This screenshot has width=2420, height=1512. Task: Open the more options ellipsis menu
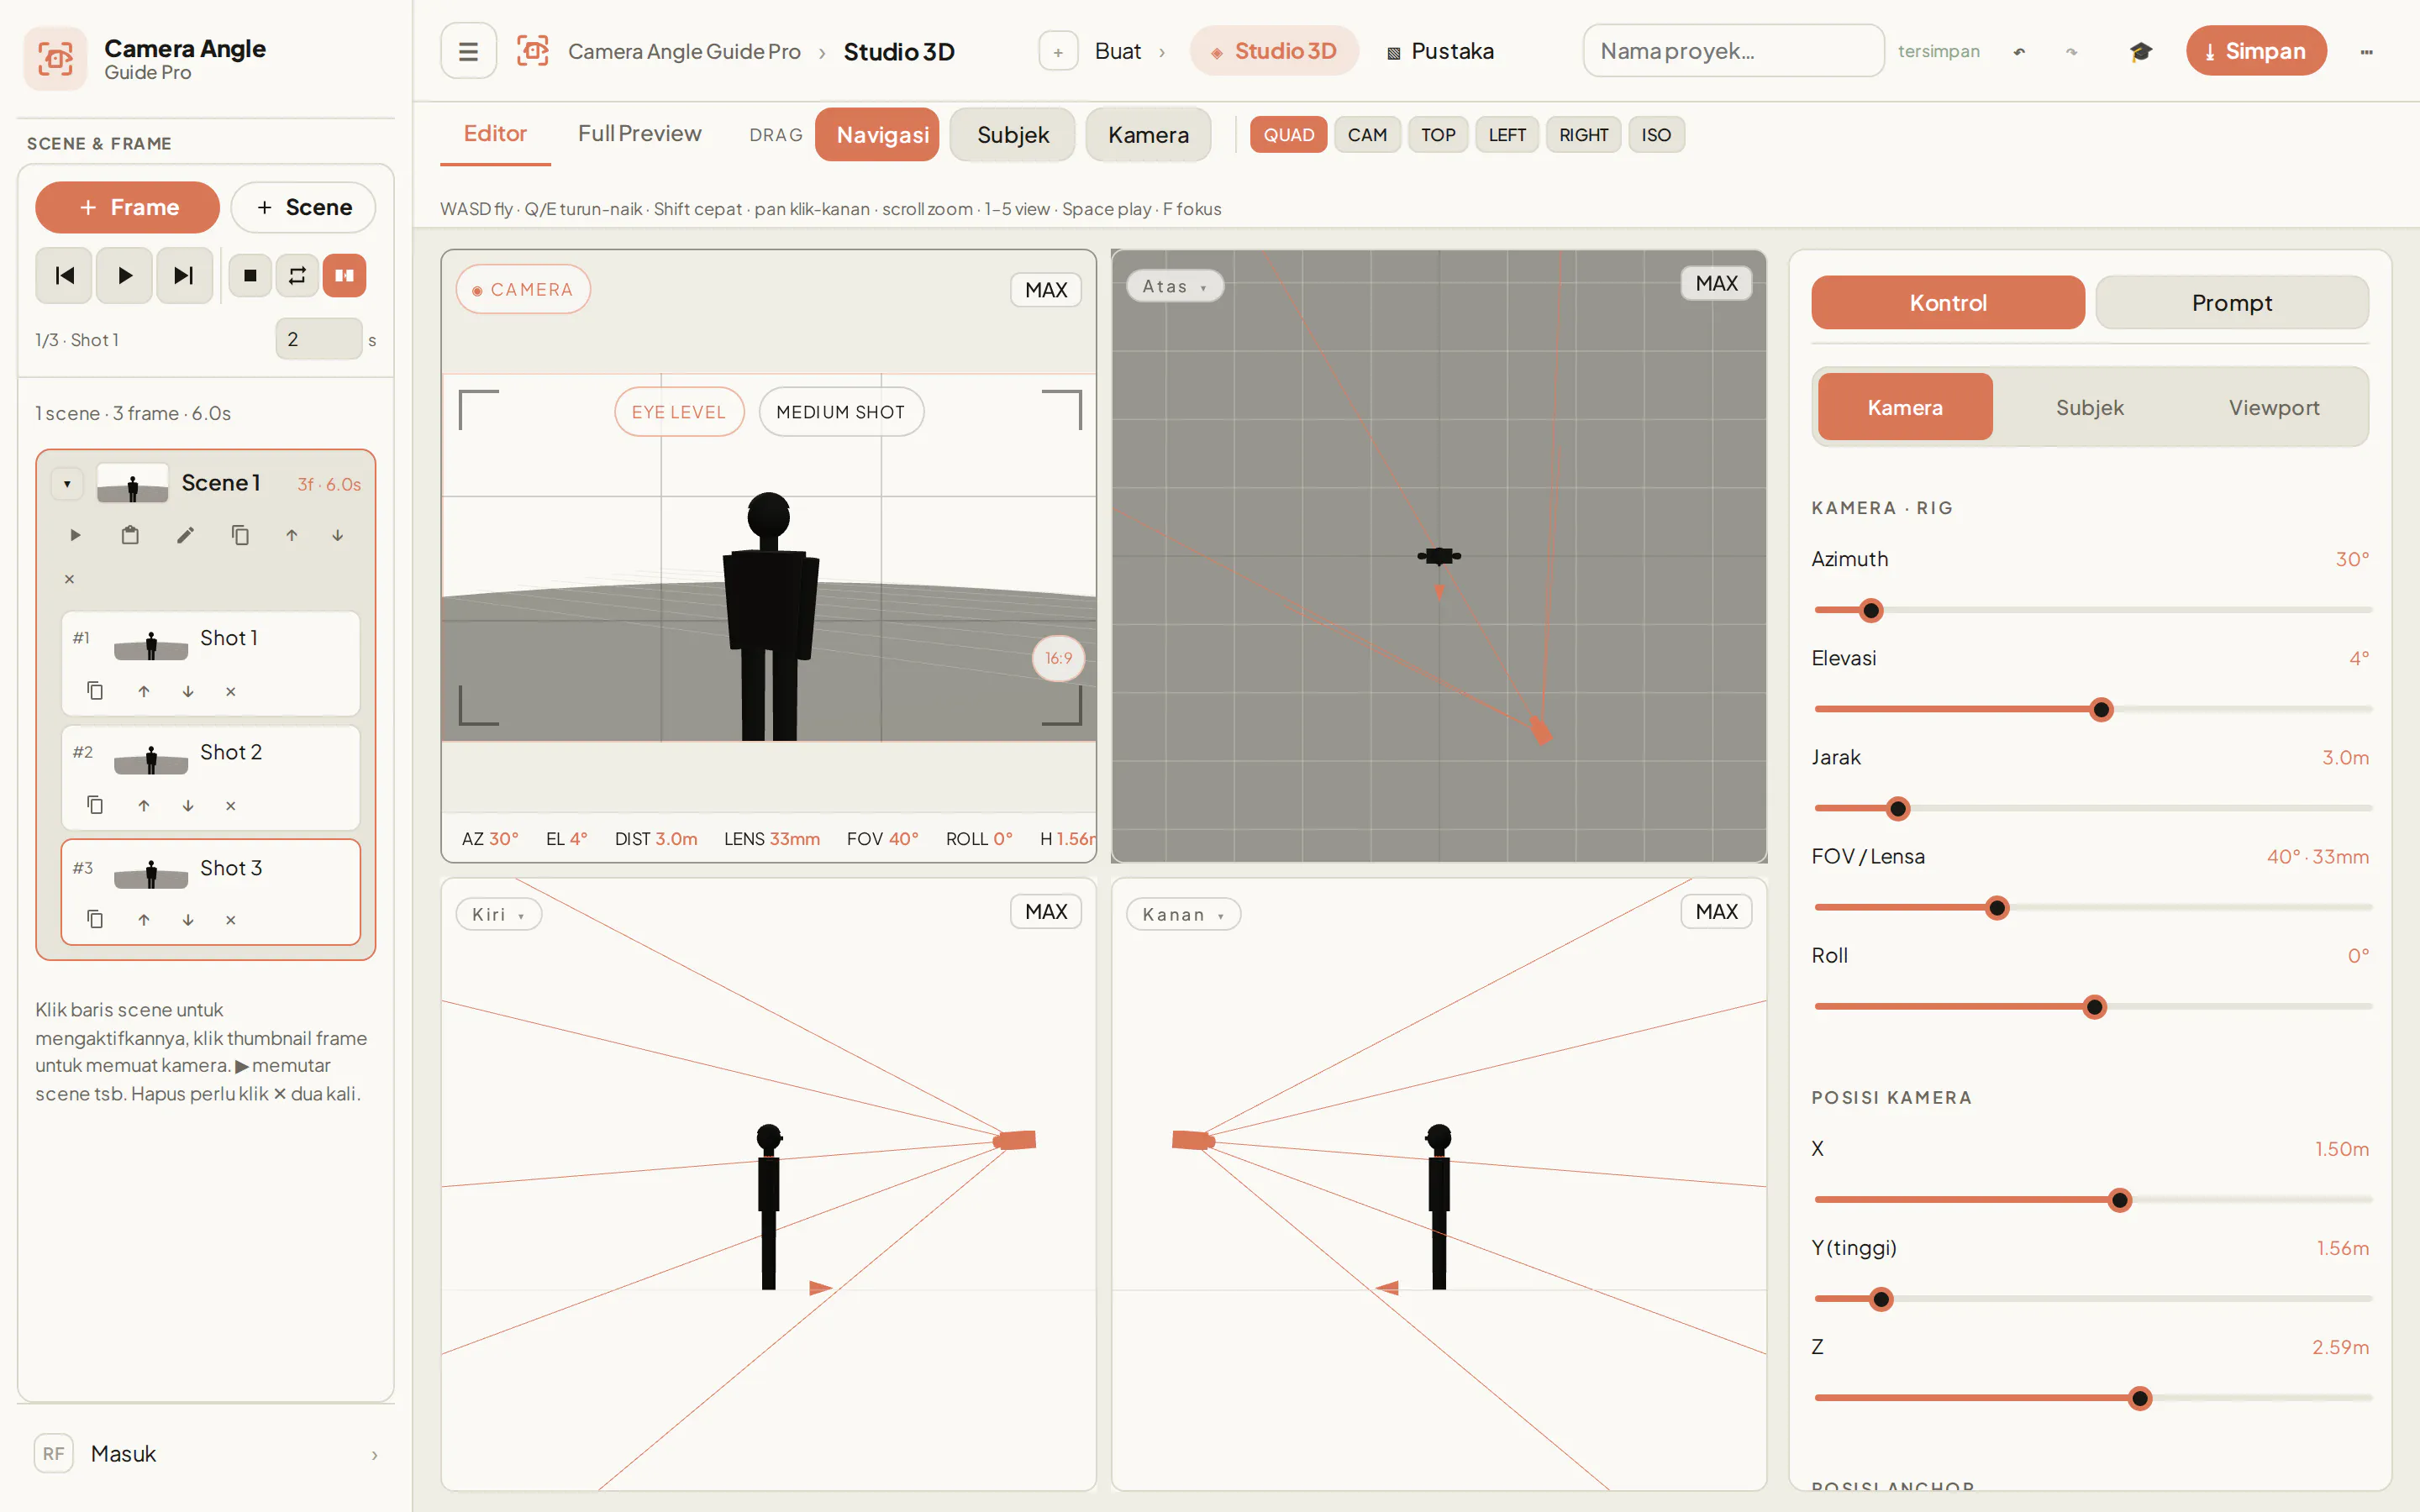[x=2366, y=51]
